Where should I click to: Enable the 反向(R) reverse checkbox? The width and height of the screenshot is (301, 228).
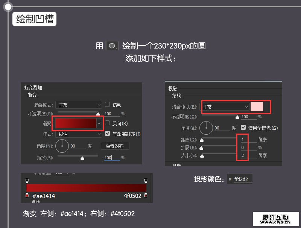point(108,123)
